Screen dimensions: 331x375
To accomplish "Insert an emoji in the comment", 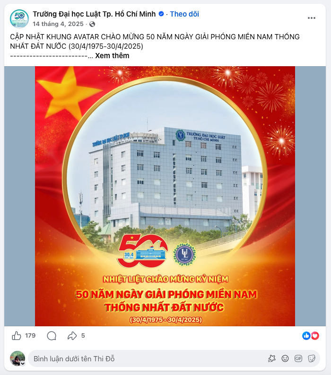I will [x=285, y=358].
